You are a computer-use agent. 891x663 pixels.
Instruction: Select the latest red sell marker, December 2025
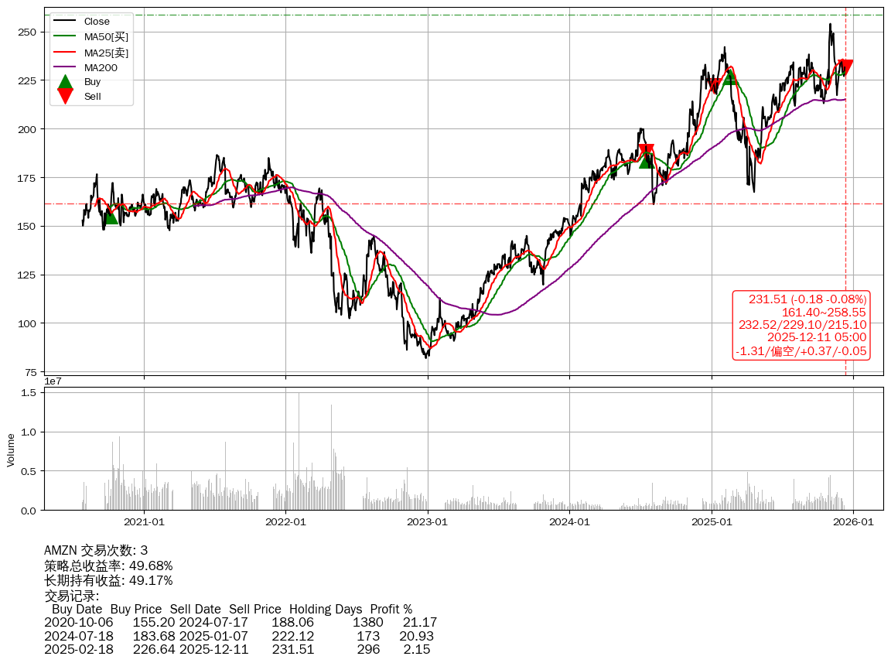point(845,67)
